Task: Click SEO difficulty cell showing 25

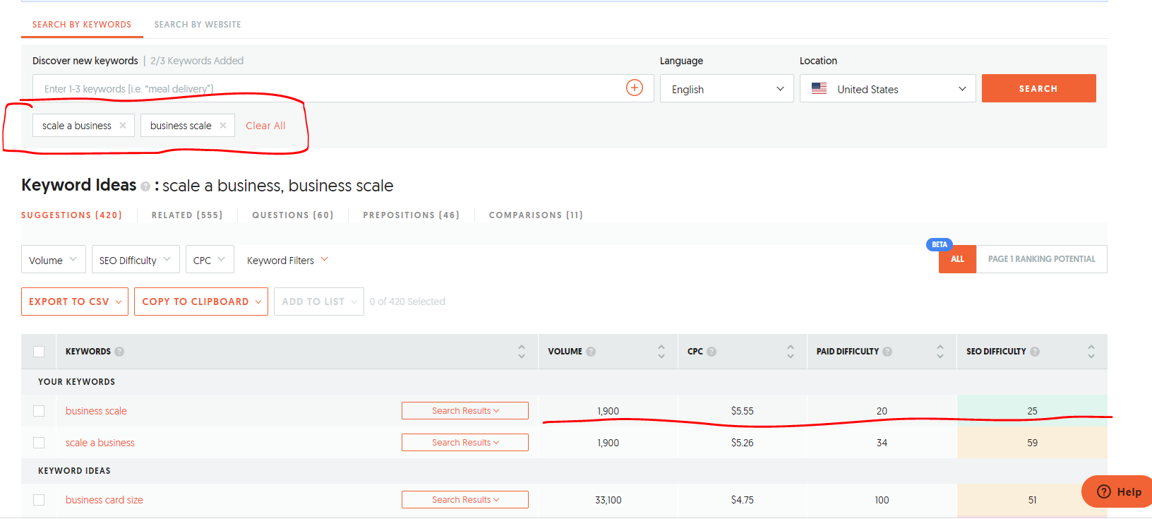Action: 1032,411
